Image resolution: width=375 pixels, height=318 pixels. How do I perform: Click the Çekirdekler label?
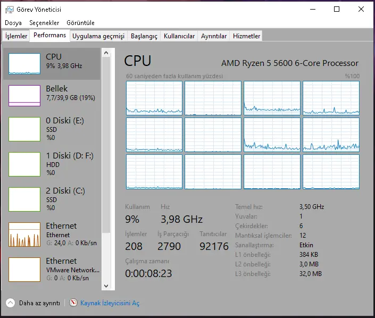[252, 226]
